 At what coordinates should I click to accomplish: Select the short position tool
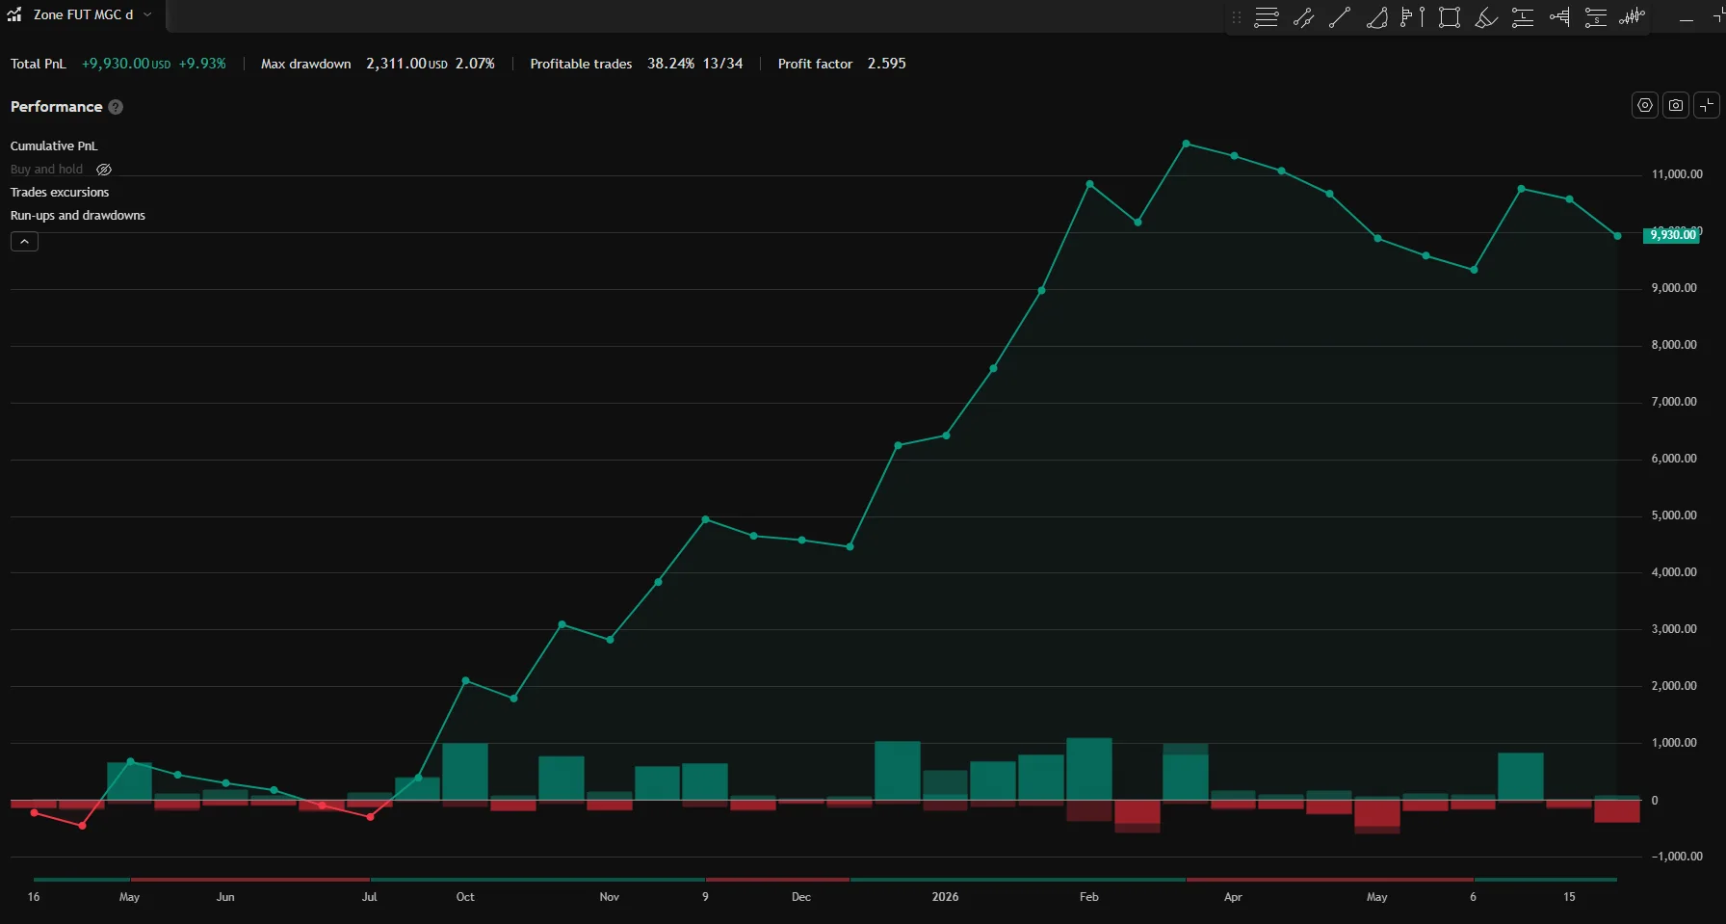click(x=1596, y=17)
